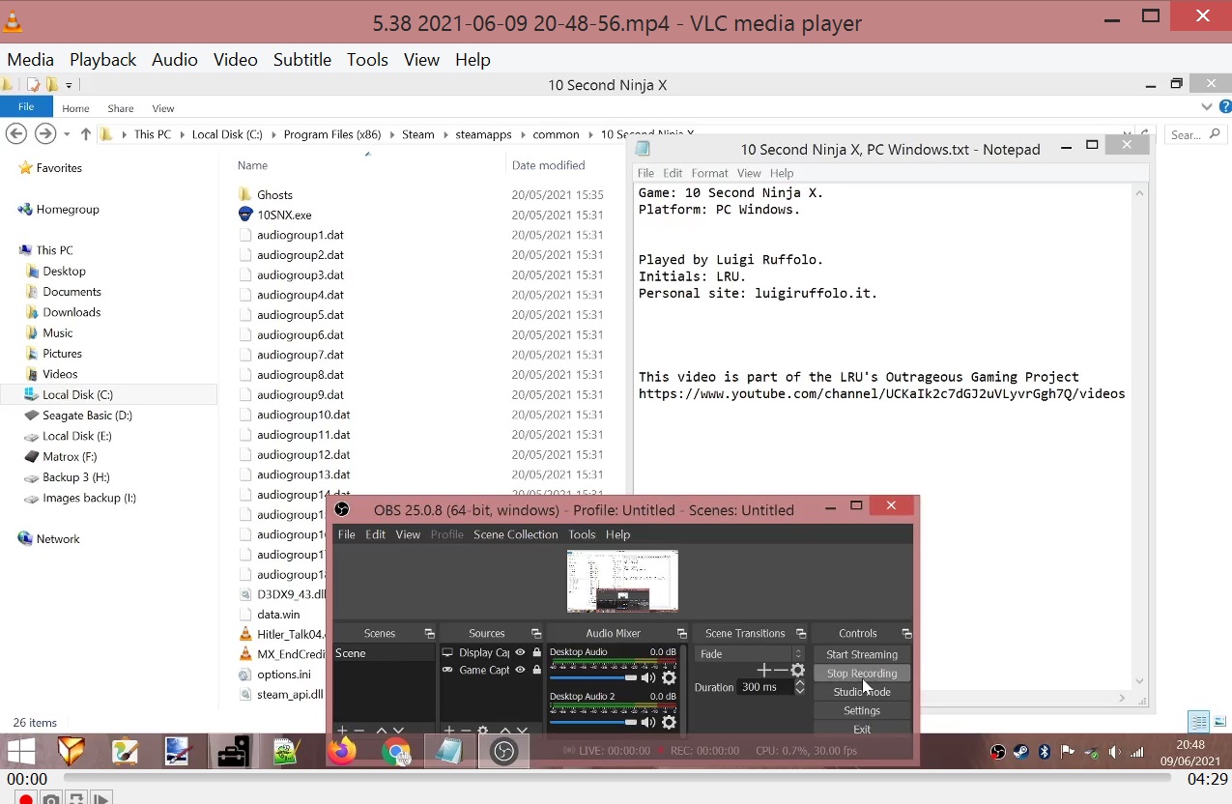Expand Local Disk (C:) breadcrumb arrow
Viewport: 1232px width, 804px height.
272,134
